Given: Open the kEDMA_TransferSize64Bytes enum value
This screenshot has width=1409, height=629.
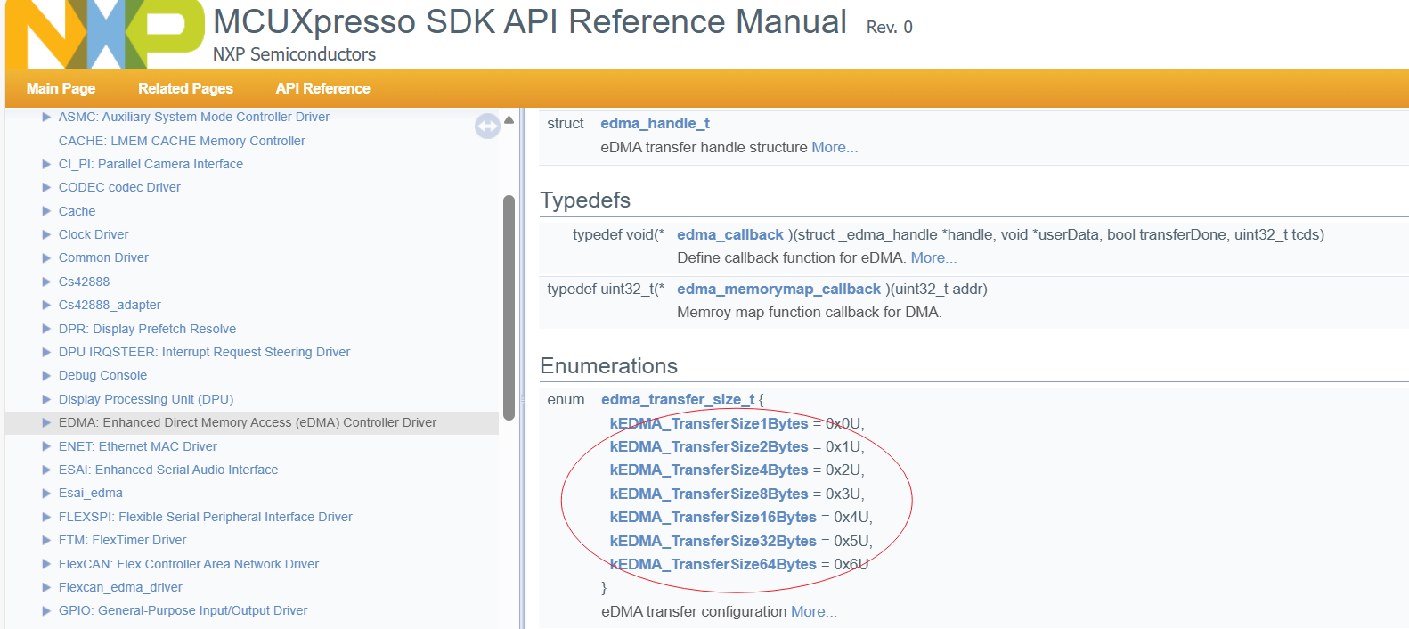Looking at the screenshot, I should (713, 564).
